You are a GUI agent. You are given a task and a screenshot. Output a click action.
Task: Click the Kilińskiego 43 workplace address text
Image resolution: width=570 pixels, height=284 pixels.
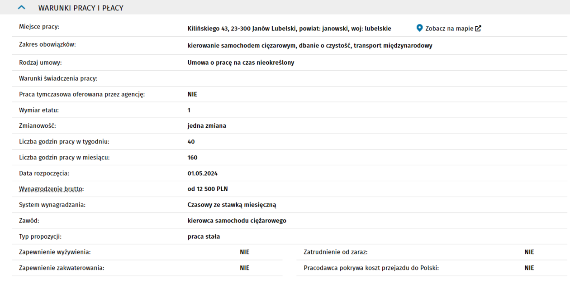tap(289, 29)
